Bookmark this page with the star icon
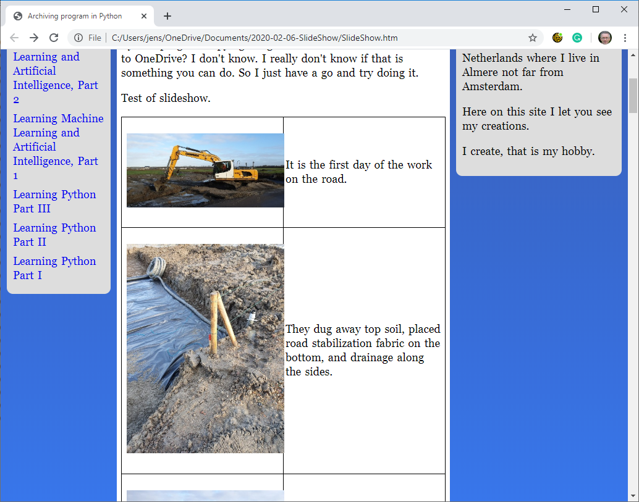The width and height of the screenshot is (639, 502). tap(533, 38)
